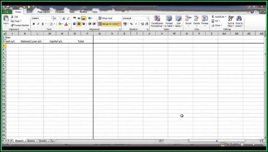Switch to the Formulas tab
268x152 pixels.
tap(60, 12)
